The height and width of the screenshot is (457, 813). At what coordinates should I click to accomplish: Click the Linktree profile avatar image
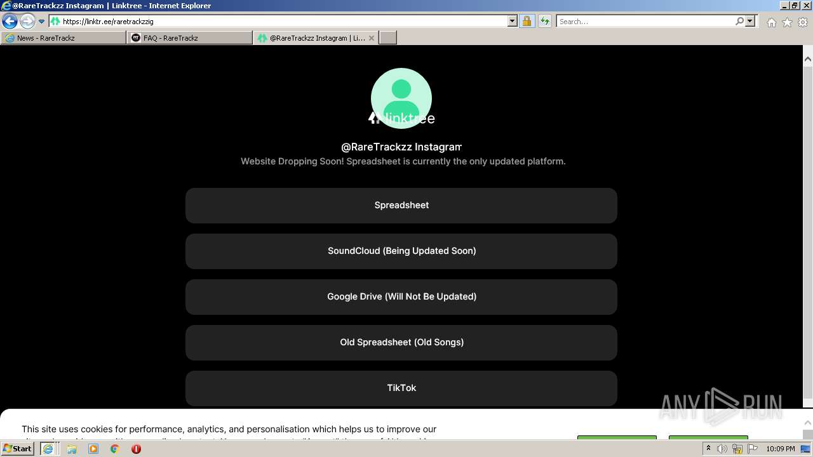pos(401,98)
